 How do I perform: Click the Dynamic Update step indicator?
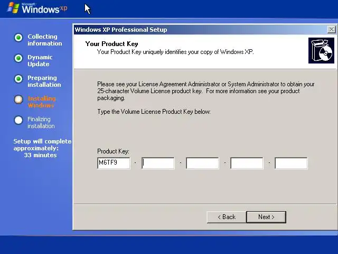tap(18, 58)
